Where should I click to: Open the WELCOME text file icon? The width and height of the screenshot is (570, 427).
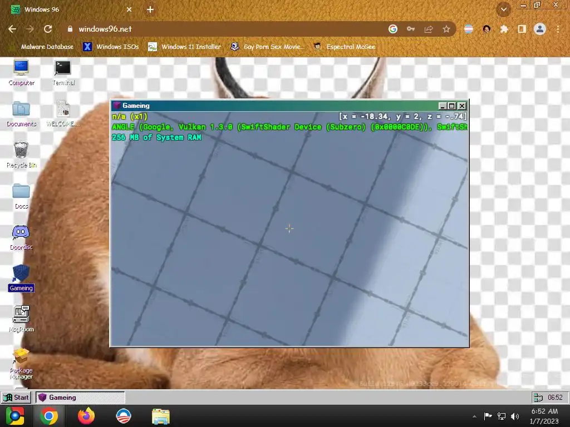click(x=63, y=113)
